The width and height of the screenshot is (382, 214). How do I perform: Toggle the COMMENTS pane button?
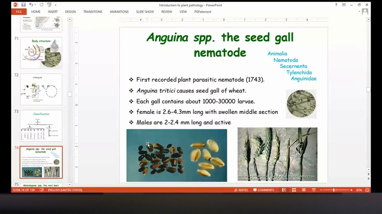pos(264,190)
